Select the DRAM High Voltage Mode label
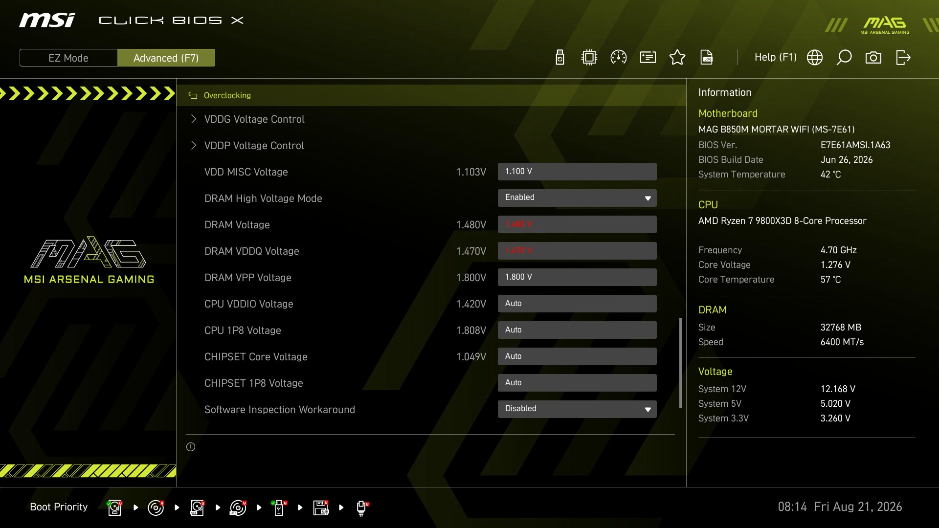Viewport: 939px width, 528px height. [263, 198]
